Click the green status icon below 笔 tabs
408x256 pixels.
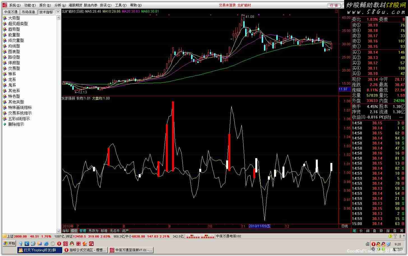(x=390, y=236)
